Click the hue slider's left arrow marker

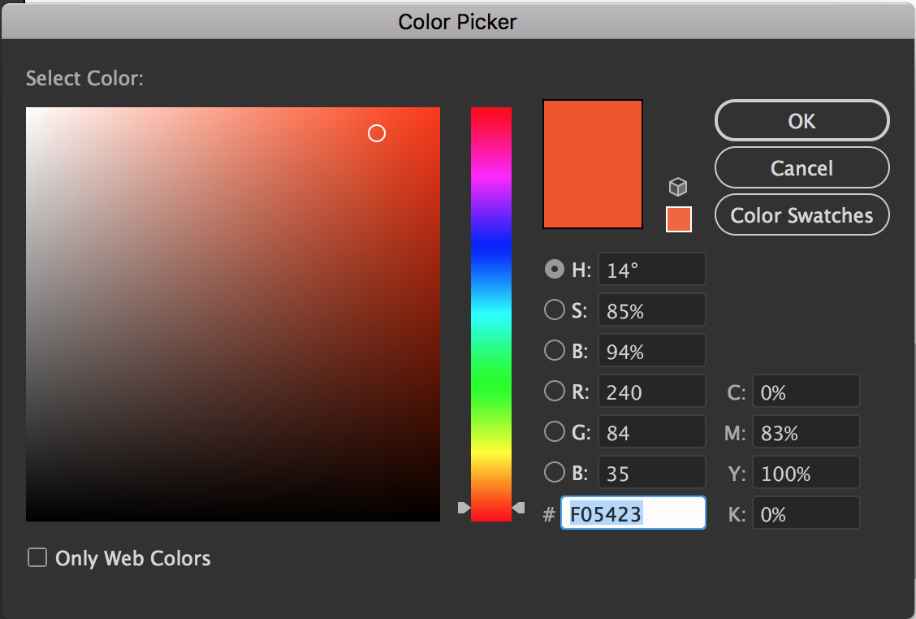464,508
